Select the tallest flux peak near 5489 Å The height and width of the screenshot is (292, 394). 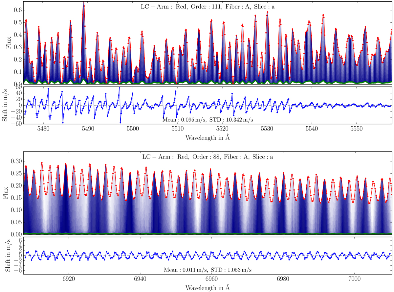click(83, 3)
